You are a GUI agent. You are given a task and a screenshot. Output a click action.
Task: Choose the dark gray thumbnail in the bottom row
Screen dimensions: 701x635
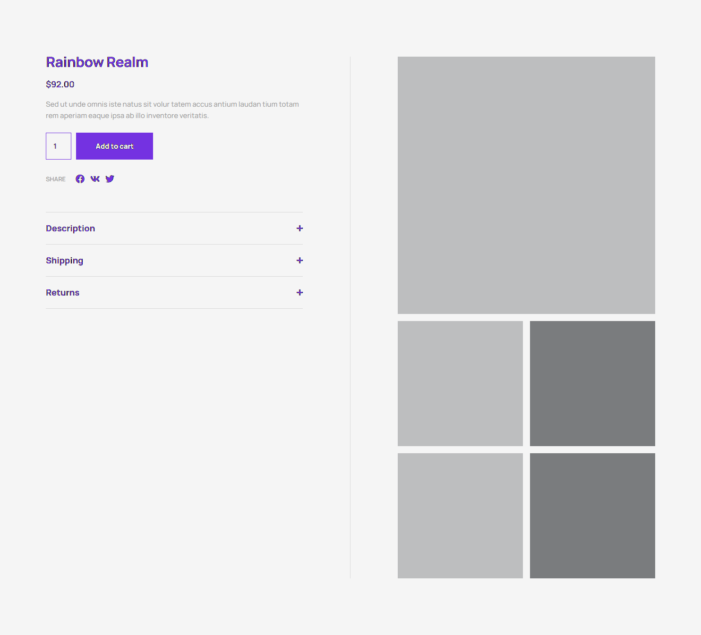(x=592, y=516)
